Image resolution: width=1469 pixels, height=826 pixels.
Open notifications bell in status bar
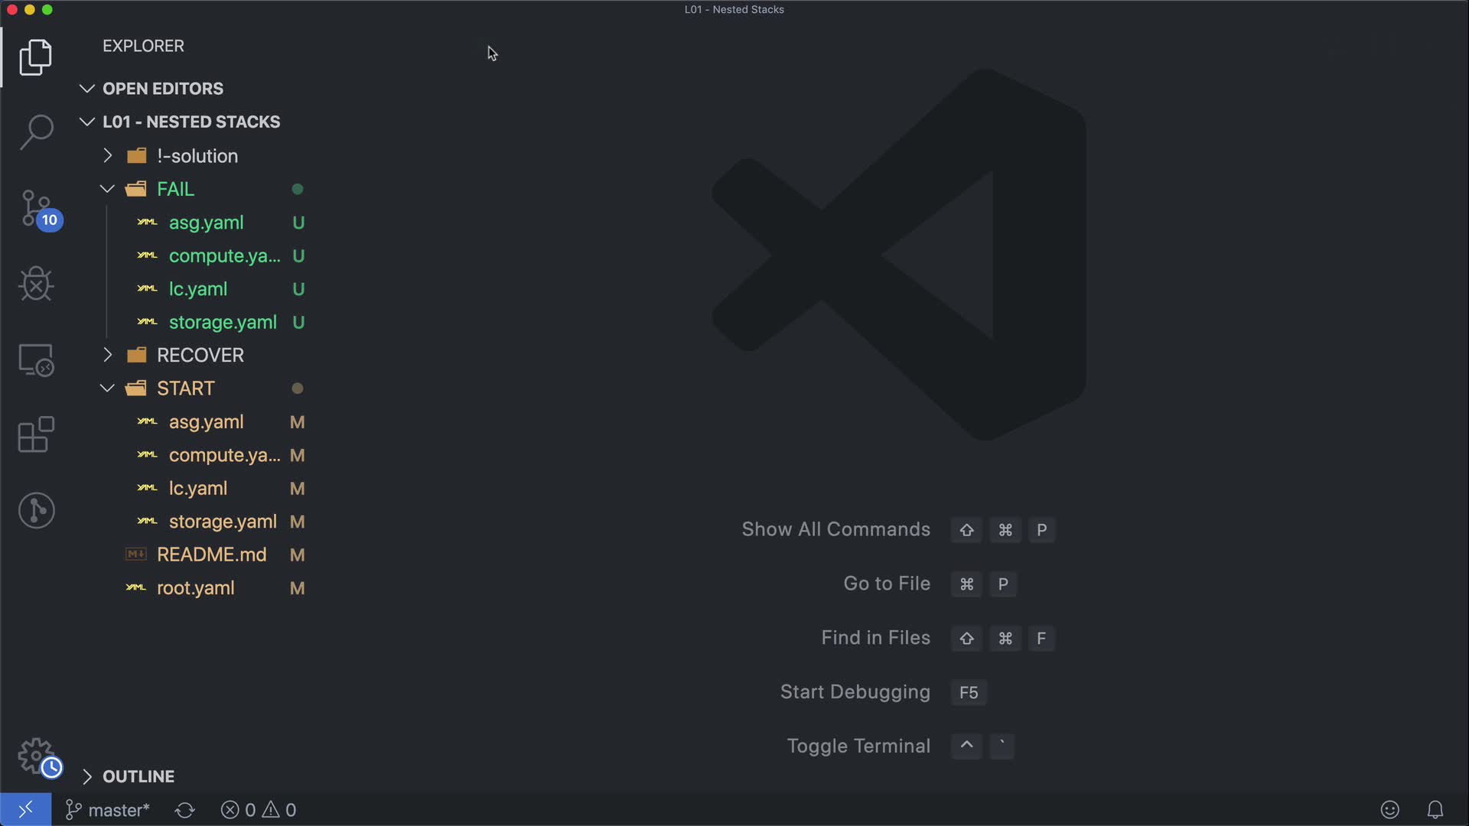[x=1435, y=810]
